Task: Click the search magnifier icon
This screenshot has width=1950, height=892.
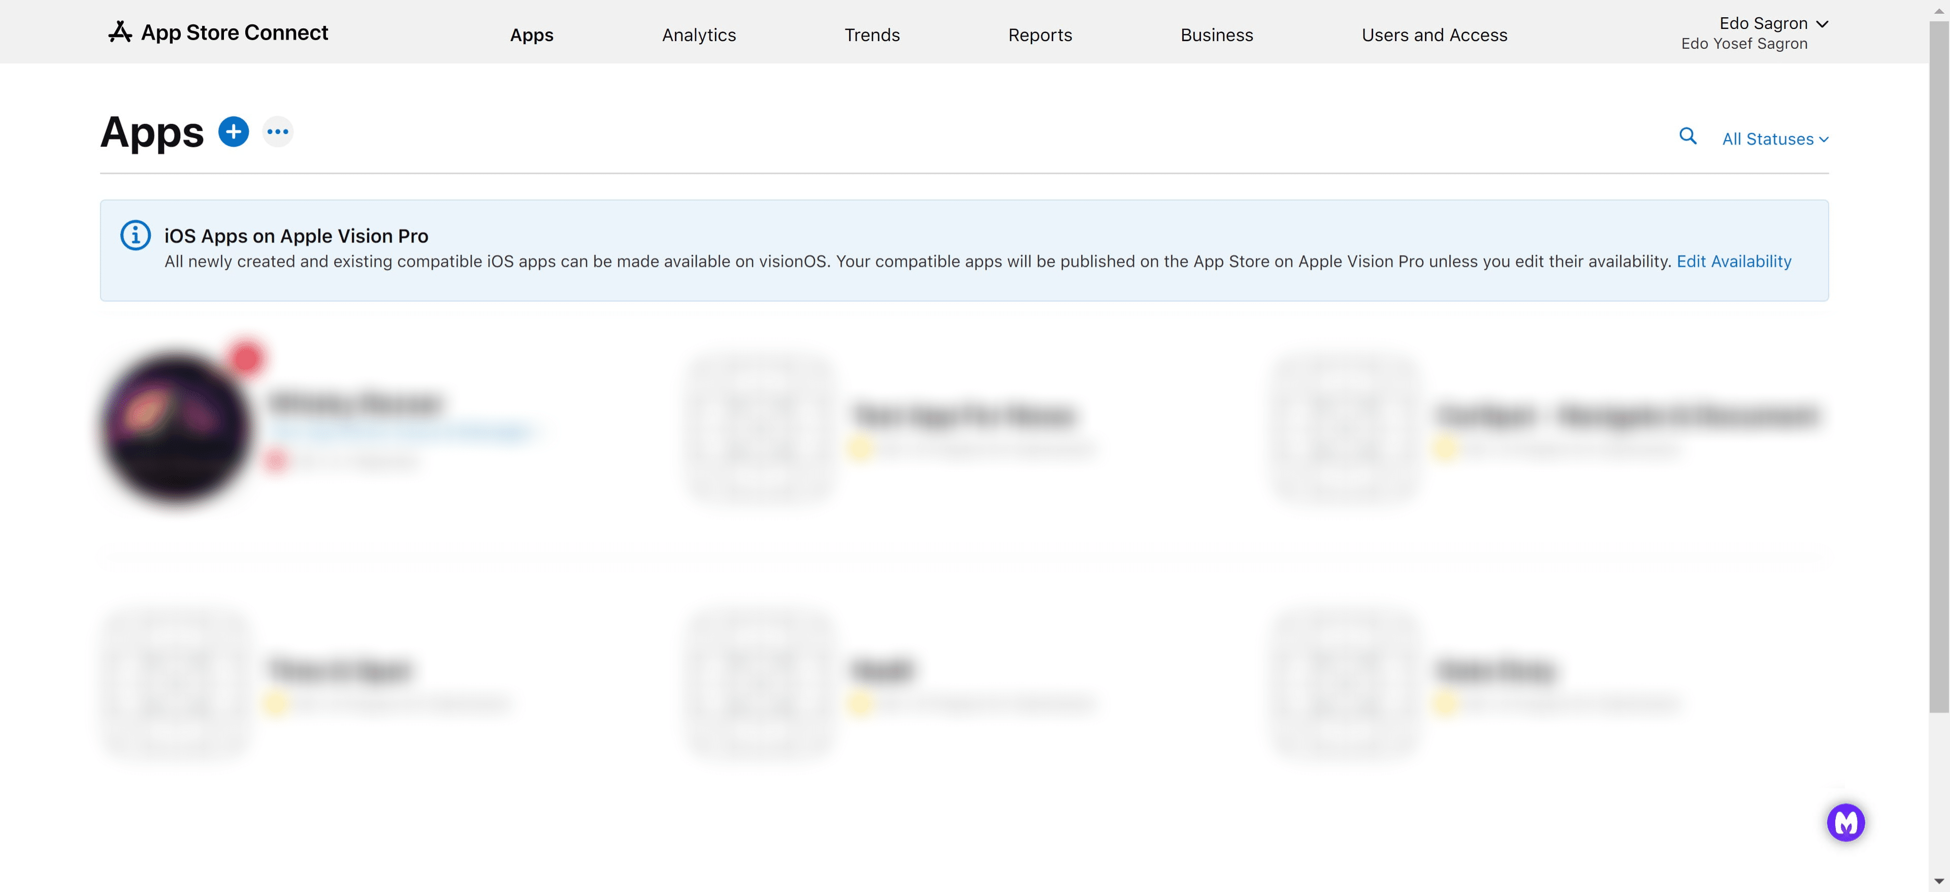Action: [x=1687, y=136]
